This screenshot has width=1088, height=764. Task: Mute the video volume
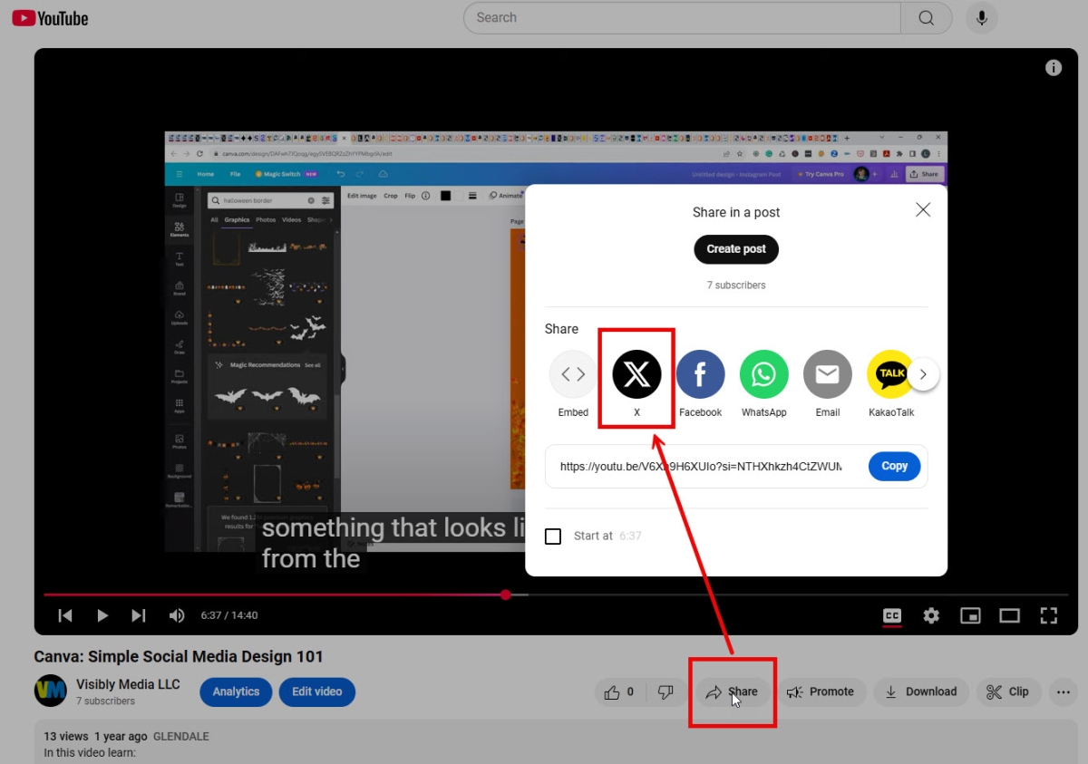tap(177, 615)
